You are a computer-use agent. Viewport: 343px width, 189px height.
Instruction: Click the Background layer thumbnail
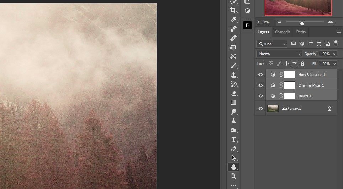[x=273, y=109]
